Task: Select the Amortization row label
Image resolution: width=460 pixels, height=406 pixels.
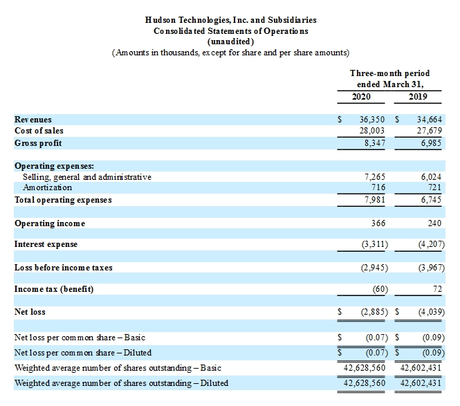Action: [48, 187]
